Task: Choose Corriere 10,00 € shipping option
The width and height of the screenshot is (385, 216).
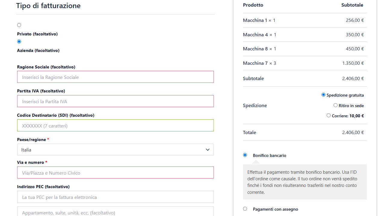Action: click(329, 115)
